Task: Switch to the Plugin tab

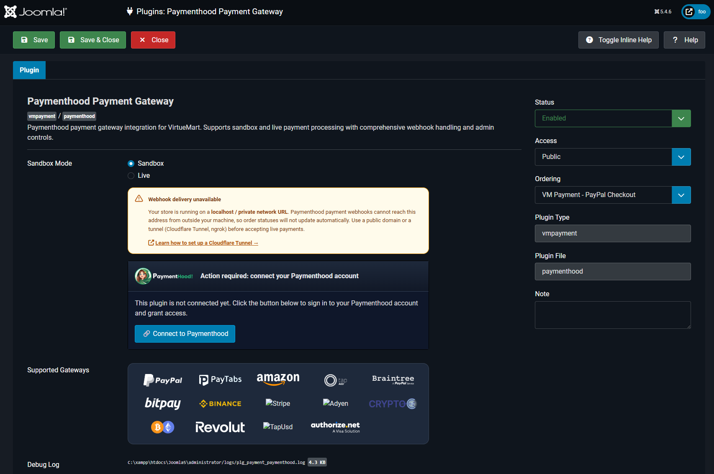Action: [29, 70]
